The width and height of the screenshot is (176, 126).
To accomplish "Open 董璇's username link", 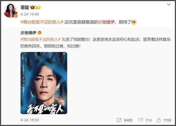I will click(x=25, y=7).
